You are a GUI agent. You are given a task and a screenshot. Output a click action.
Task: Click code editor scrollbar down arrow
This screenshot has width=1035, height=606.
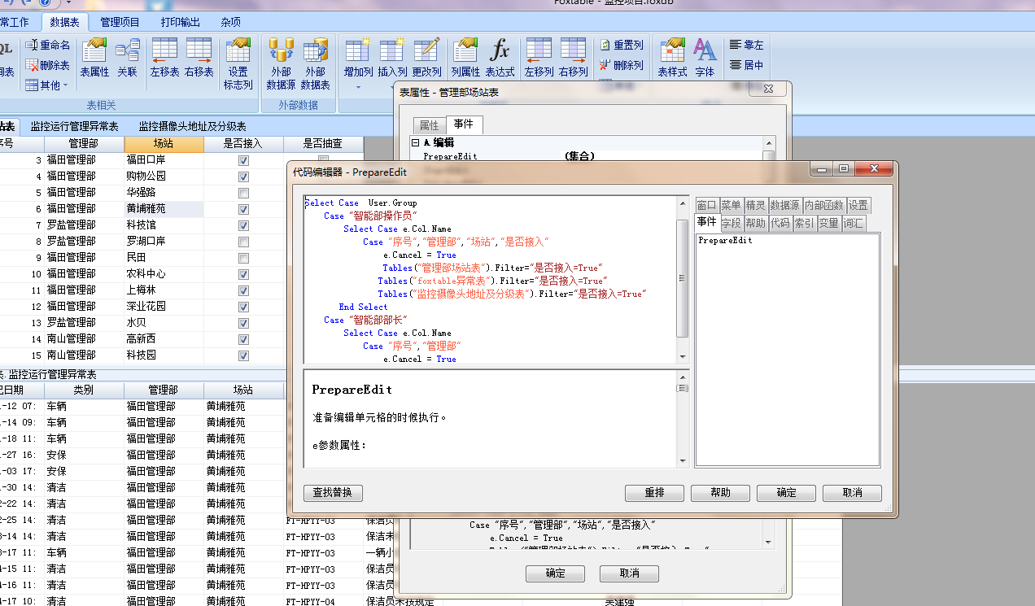coord(683,356)
